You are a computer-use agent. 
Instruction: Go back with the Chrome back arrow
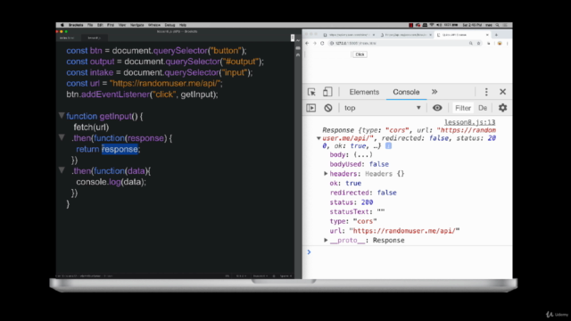tap(307, 44)
